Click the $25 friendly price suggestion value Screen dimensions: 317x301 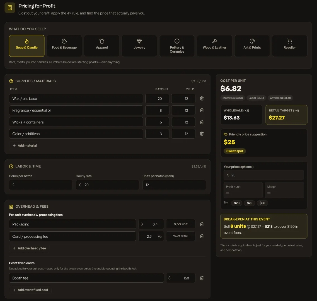[229, 142]
